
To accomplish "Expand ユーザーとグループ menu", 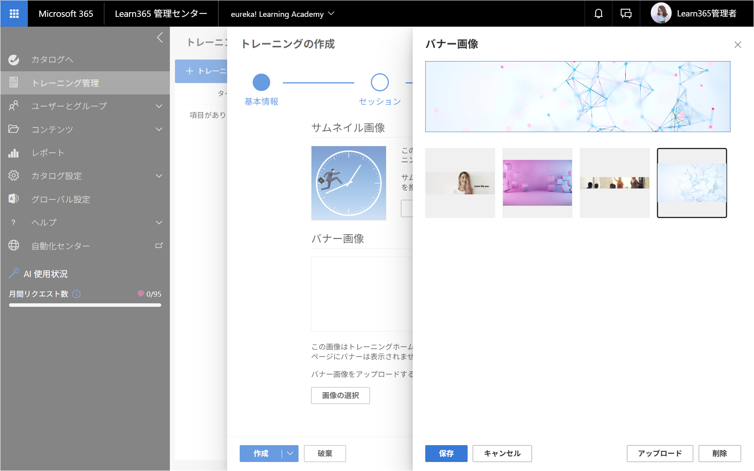I will point(159,106).
